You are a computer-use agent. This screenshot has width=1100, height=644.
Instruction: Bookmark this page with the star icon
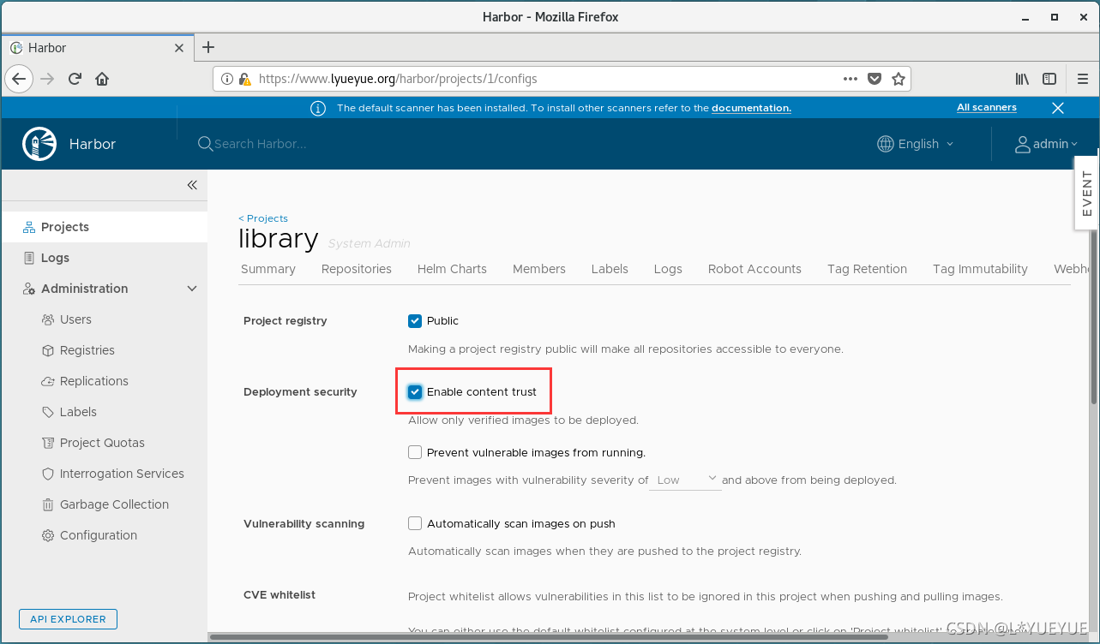point(899,79)
